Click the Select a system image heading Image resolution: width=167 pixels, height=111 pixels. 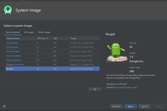(x=18, y=26)
